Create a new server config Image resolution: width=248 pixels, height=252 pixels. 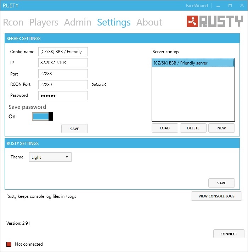(221, 128)
